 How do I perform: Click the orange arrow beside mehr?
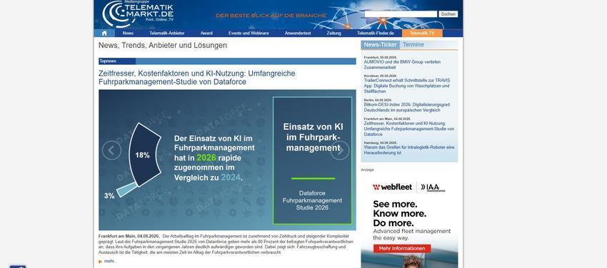[x=101, y=262]
